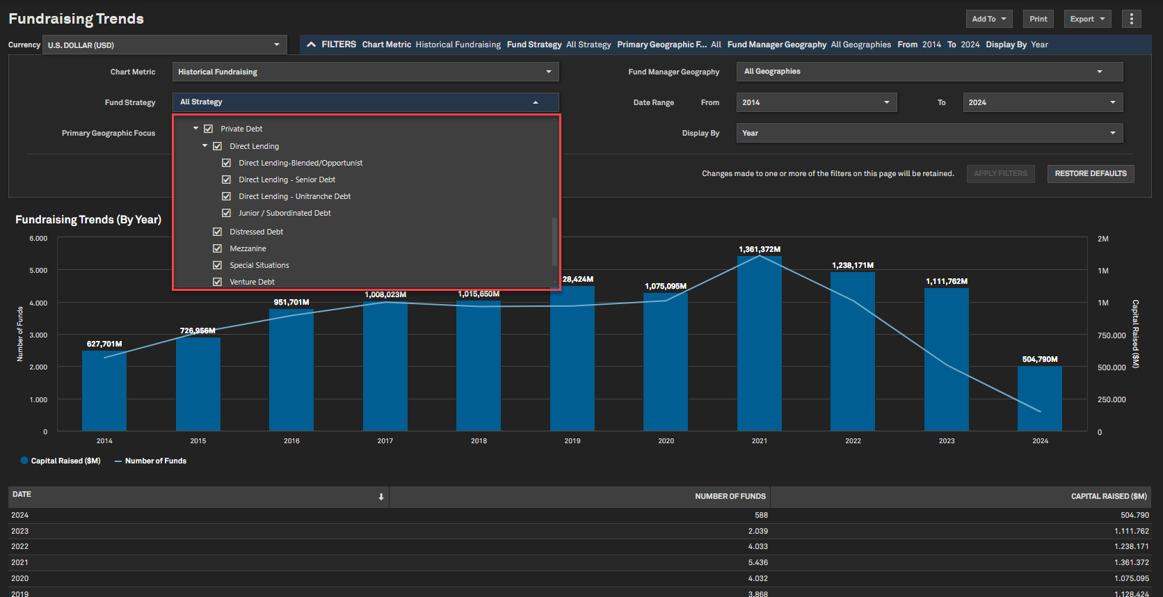1163x597 pixels.
Task: Collapse the FILTERS panel chevron
Action: pos(311,45)
